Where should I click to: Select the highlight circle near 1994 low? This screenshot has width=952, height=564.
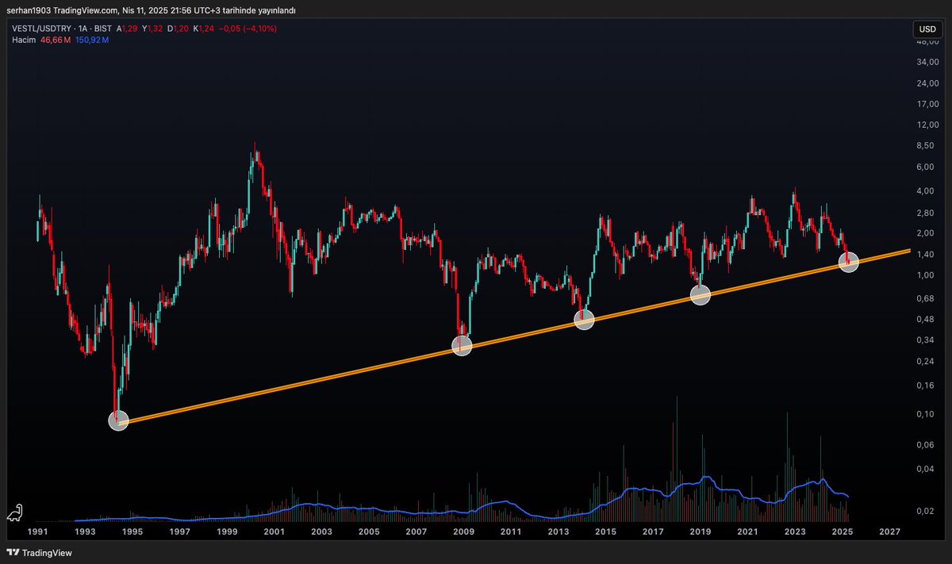pyautogui.click(x=117, y=420)
